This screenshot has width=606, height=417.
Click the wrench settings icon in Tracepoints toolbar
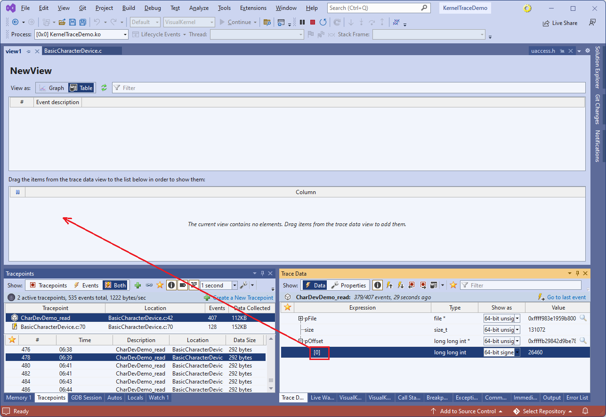pos(243,285)
